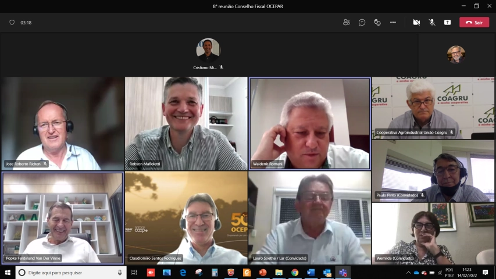This screenshot has height=279, width=496.
Task: Open PowerPoint from the taskbar
Action: tap(263, 273)
